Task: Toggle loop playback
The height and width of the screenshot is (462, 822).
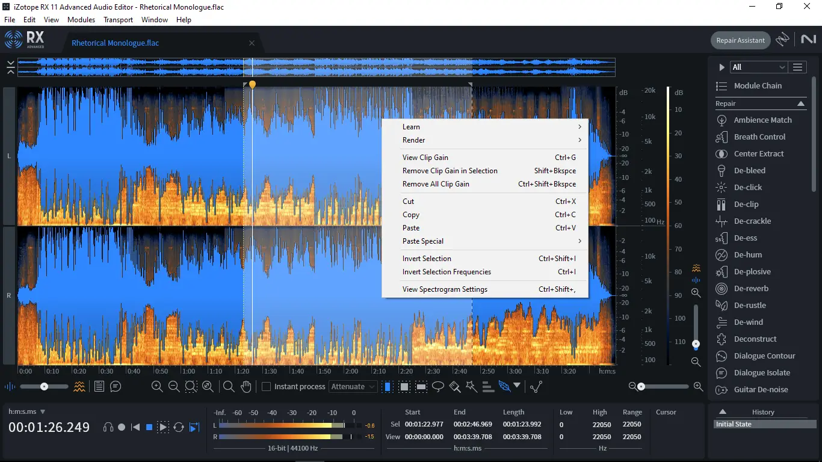Action: point(179,427)
